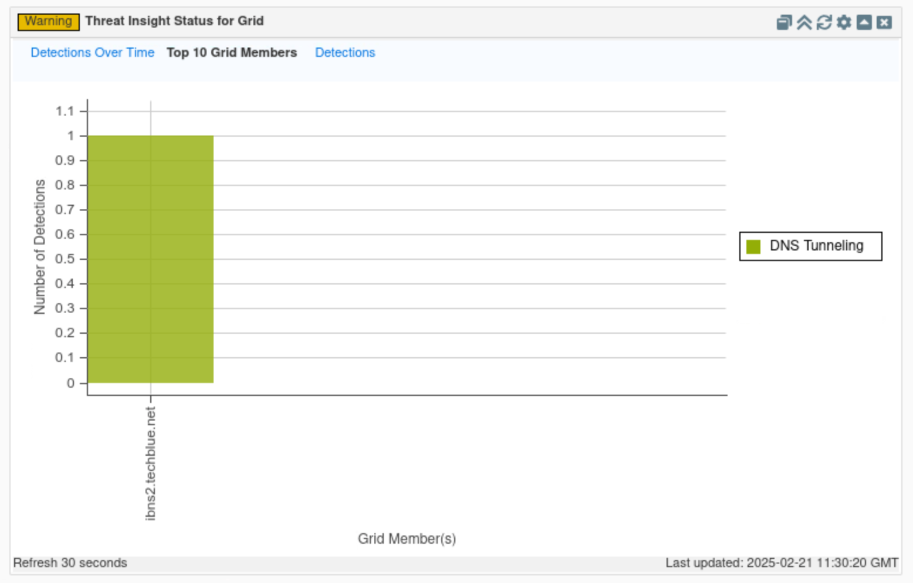Click the Threat Insight Status for Grid title
Image resolution: width=913 pixels, height=583 pixels.
click(x=174, y=21)
